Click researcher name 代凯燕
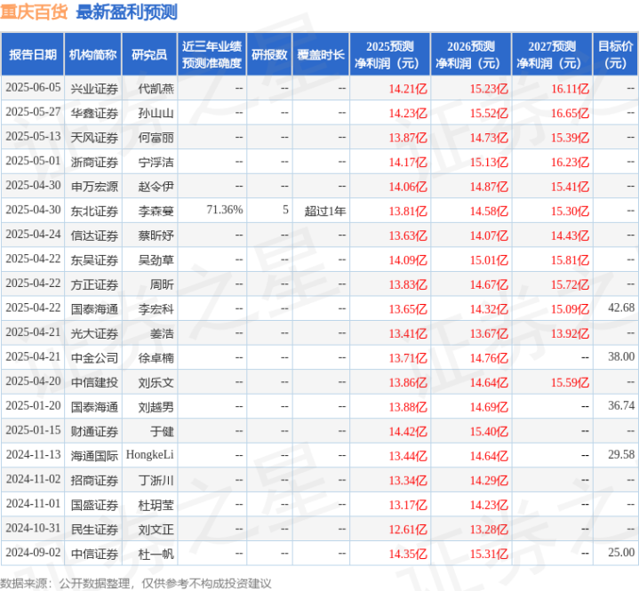639x591 pixels. click(156, 89)
